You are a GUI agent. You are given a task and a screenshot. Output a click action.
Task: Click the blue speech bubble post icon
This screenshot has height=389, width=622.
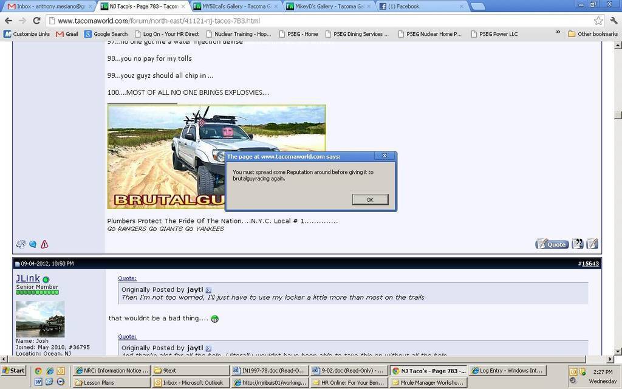click(x=33, y=244)
